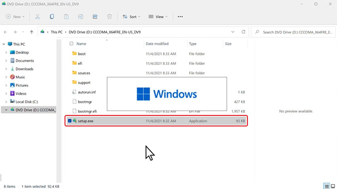Refresh the current folder view
Image resolution: width=337 pixels, height=189 pixels.
click(243, 32)
